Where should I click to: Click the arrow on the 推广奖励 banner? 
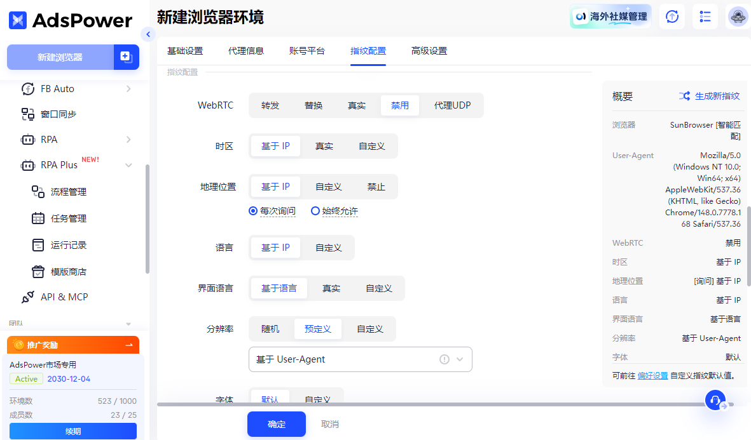(x=129, y=345)
